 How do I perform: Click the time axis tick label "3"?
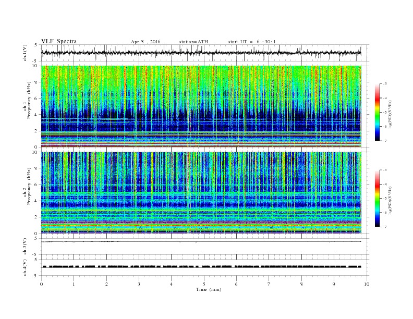point(139,284)
